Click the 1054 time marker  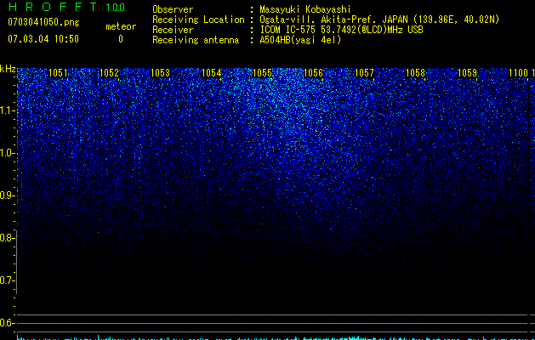tap(212, 73)
